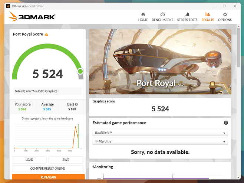Open the 1440p Ultra resolution dropdown
Screen dimensions: 244x183
(x=160, y=141)
